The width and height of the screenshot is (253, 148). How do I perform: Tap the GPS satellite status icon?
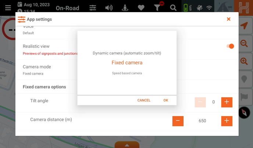[199, 8]
